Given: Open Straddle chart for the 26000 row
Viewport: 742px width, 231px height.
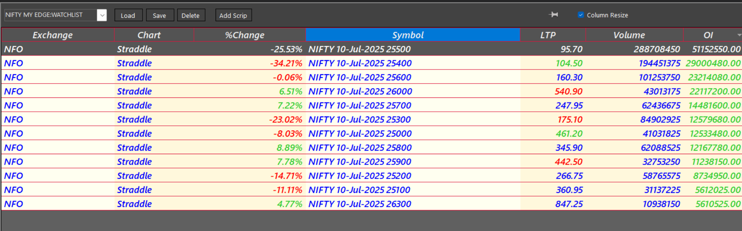Looking at the screenshot, I should click(134, 91).
